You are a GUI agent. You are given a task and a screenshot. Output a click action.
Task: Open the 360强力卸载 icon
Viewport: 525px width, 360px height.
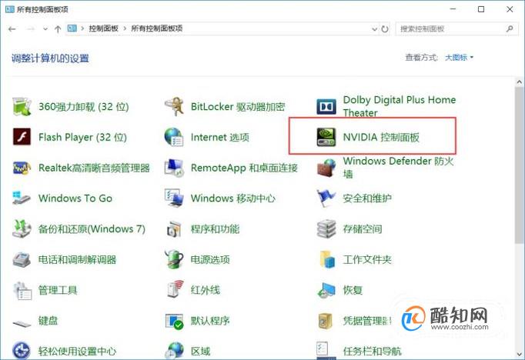coord(22,106)
